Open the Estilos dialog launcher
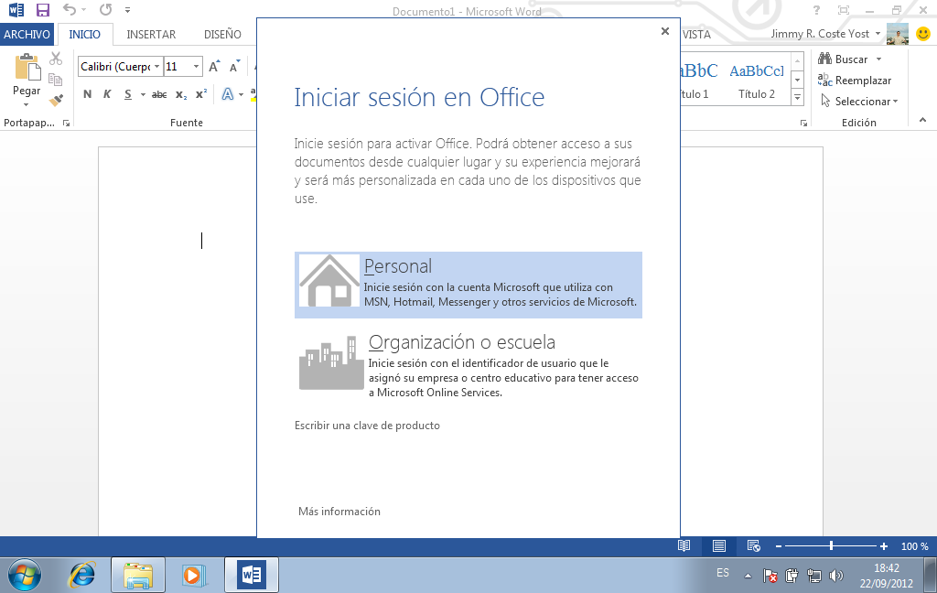Screen dimensions: 937x593 803,124
